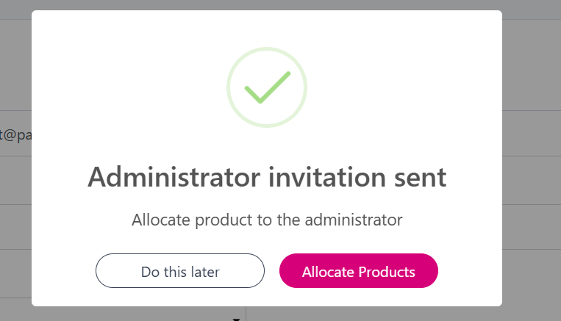The image size is (561, 321).
Task: Select the partially hidden email address field
Action: tap(15, 135)
